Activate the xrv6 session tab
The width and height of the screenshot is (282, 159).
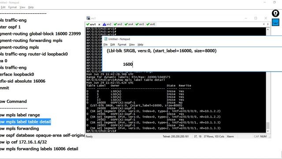tap(151, 24)
